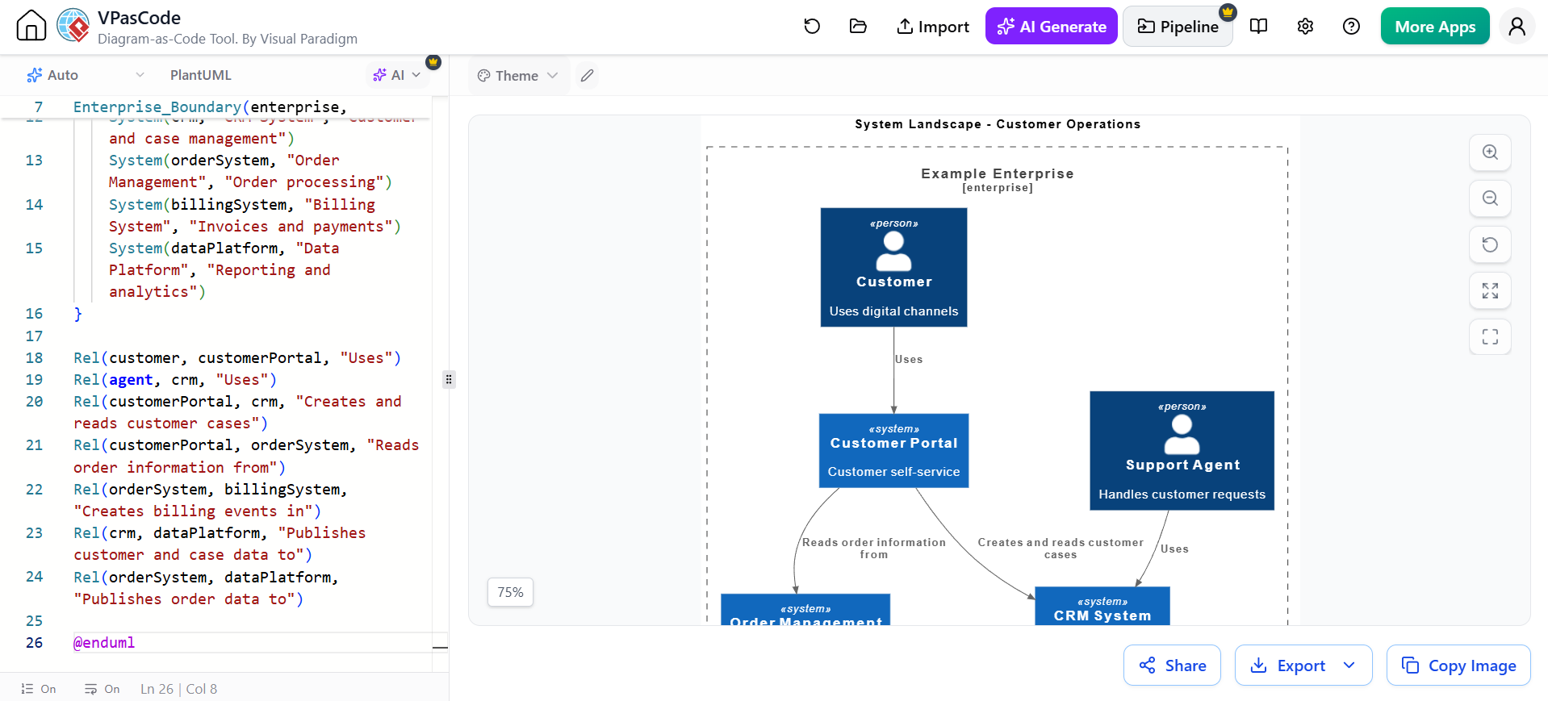This screenshot has height=701, width=1548.
Task: Expand the Export options chevron
Action: click(x=1349, y=666)
